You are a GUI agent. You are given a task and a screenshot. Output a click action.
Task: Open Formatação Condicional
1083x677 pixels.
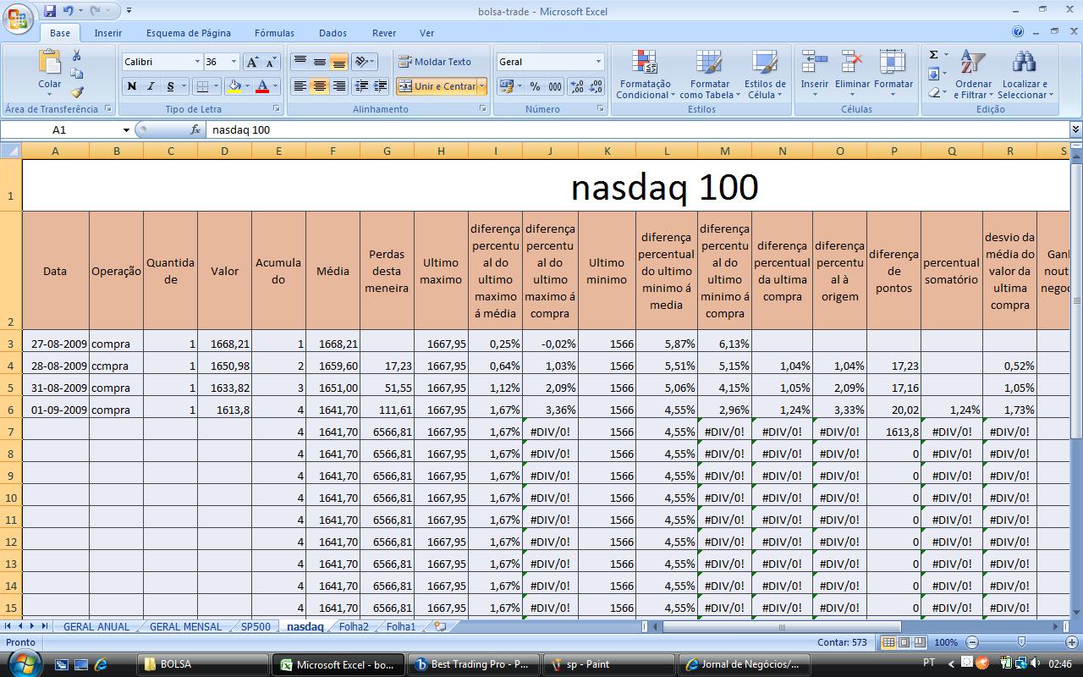point(646,74)
